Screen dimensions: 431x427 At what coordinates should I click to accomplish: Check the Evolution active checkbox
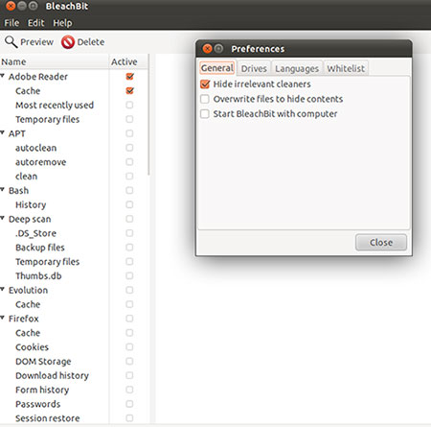click(129, 290)
